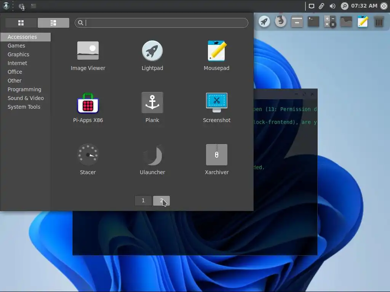390x292 pixels.
Task: Open Xarchiver archive manager
Action: pos(216,160)
